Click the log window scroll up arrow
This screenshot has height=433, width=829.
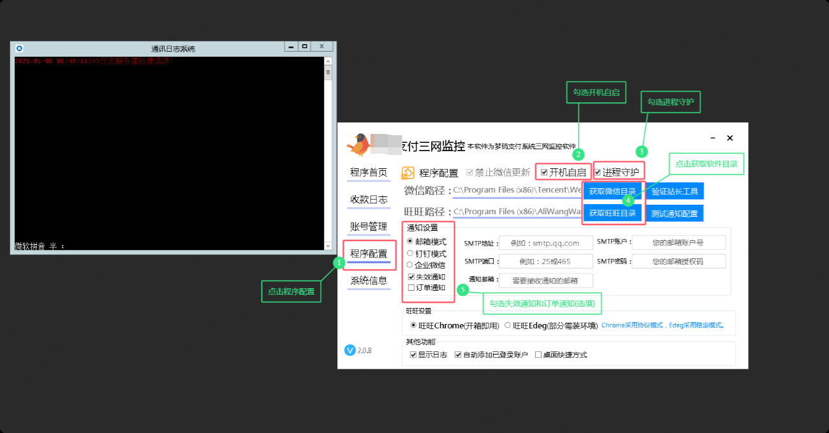(328, 62)
